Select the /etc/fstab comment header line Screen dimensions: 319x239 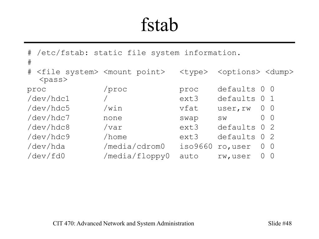pyautogui.click(x=134, y=53)
